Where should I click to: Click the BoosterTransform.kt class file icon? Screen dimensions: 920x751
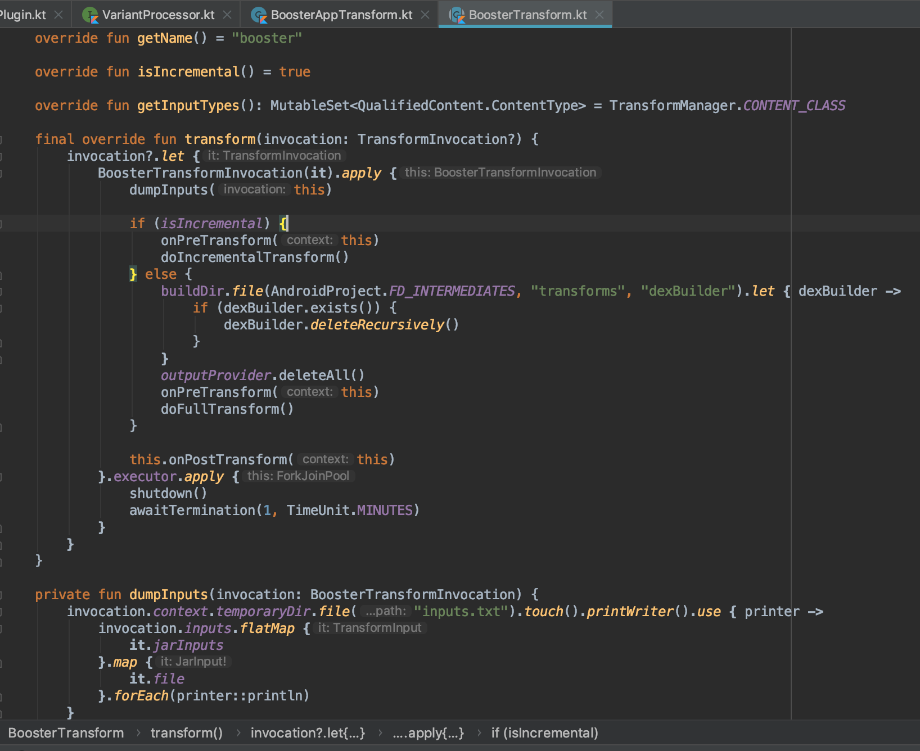click(457, 15)
